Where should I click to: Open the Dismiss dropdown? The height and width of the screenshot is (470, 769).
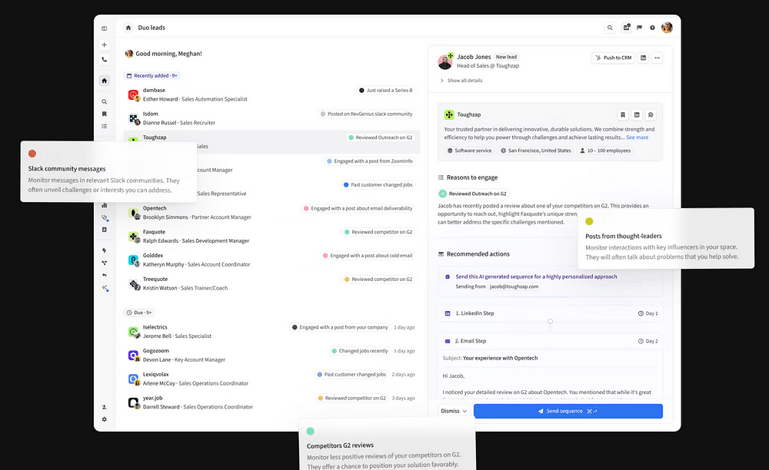pyautogui.click(x=454, y=411)
